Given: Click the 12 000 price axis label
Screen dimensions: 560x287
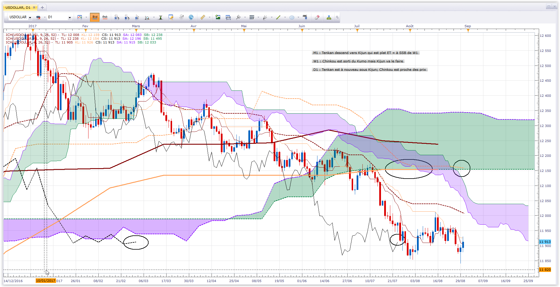Looking at the screenshot, I should point(545,216).
